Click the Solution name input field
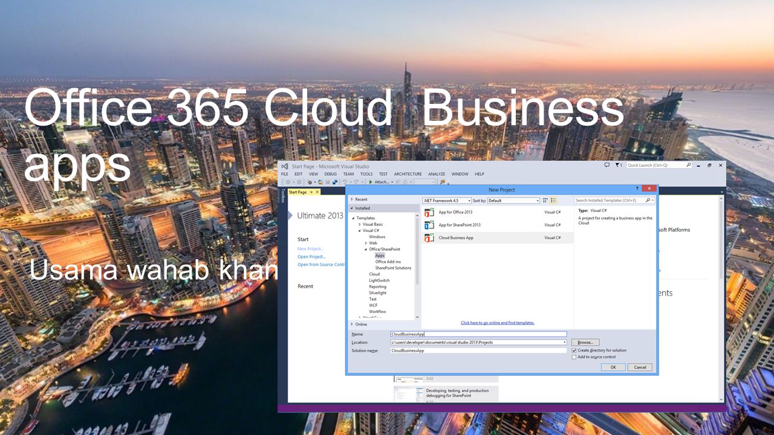This screenshot has width=774, height=435. pyautogui.click(x=478, y=350)
